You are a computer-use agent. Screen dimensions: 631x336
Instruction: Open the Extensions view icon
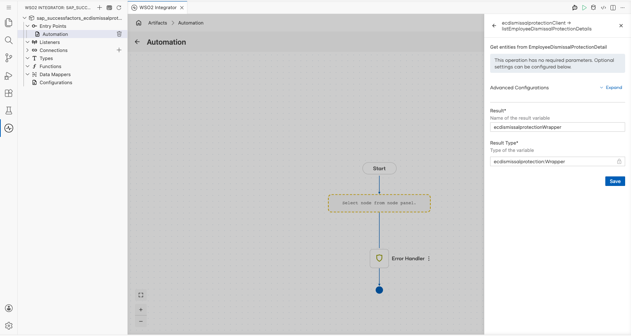[9, 93]
